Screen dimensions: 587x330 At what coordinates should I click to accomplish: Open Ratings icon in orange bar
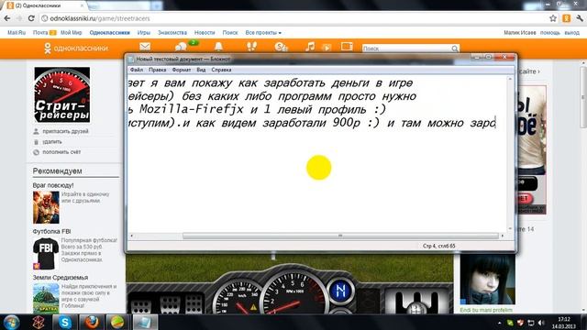tap(282, 47)
